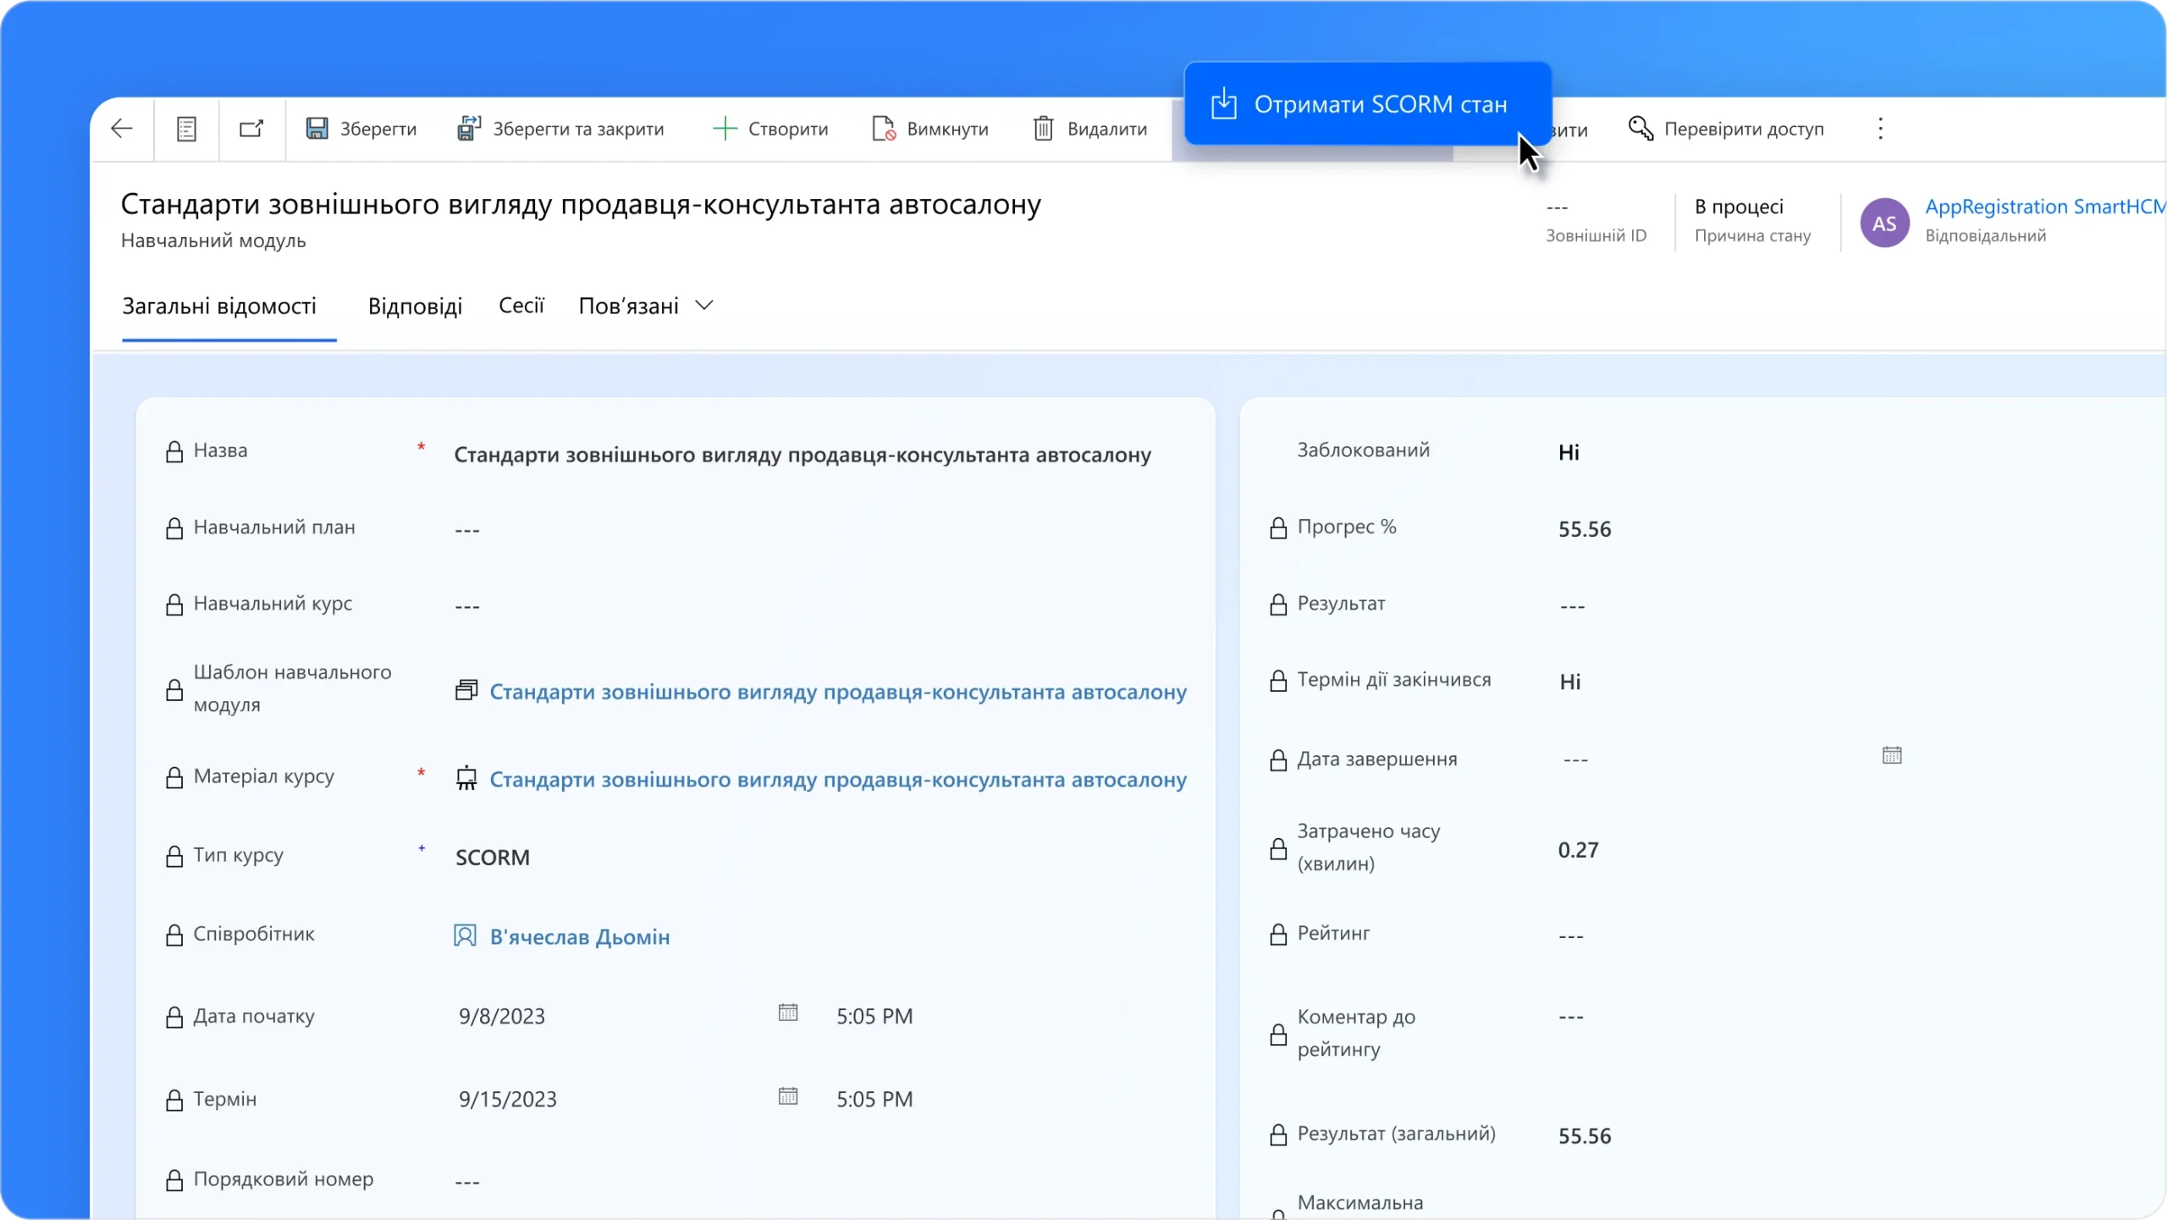Click Отримати SCORM стан button
2167x1220 pixels.
pos(1366,104)
